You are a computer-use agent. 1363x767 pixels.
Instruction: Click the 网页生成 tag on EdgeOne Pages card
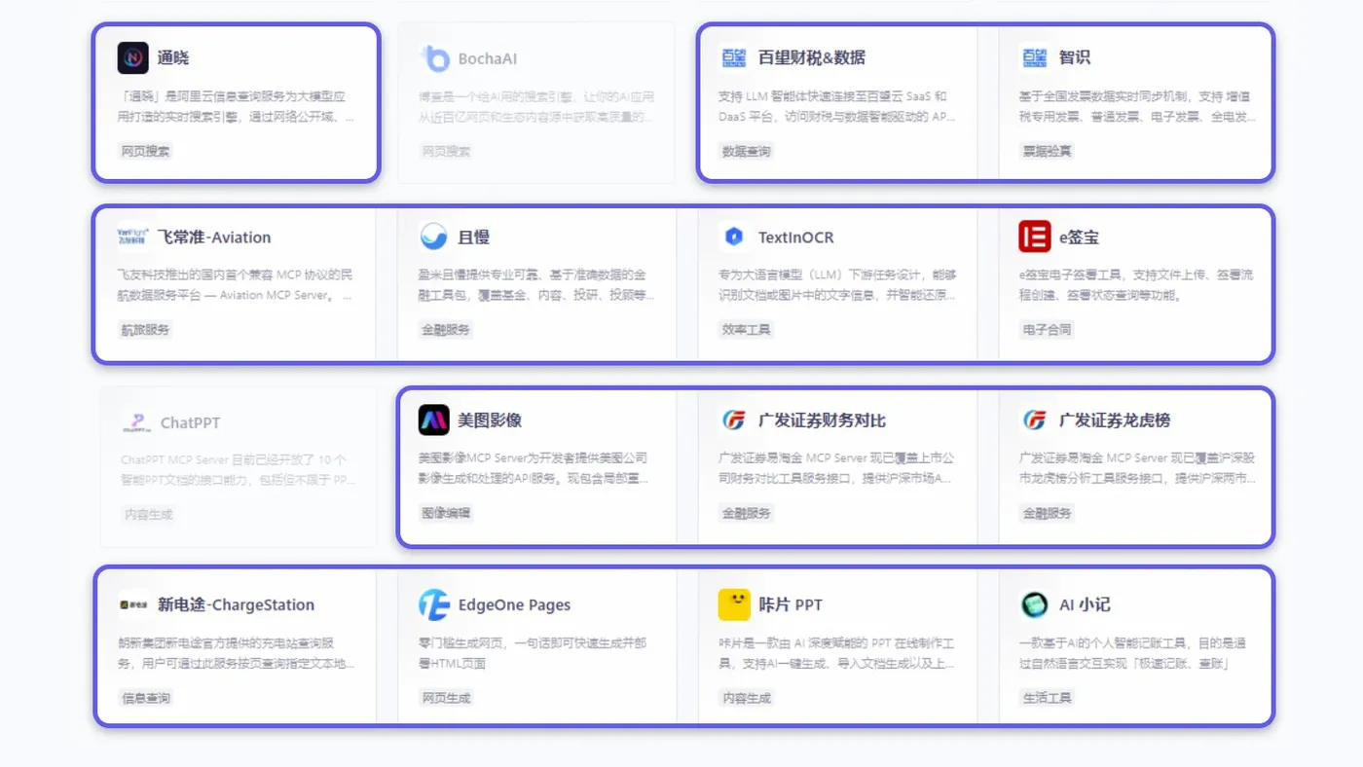tap(446, 698)
